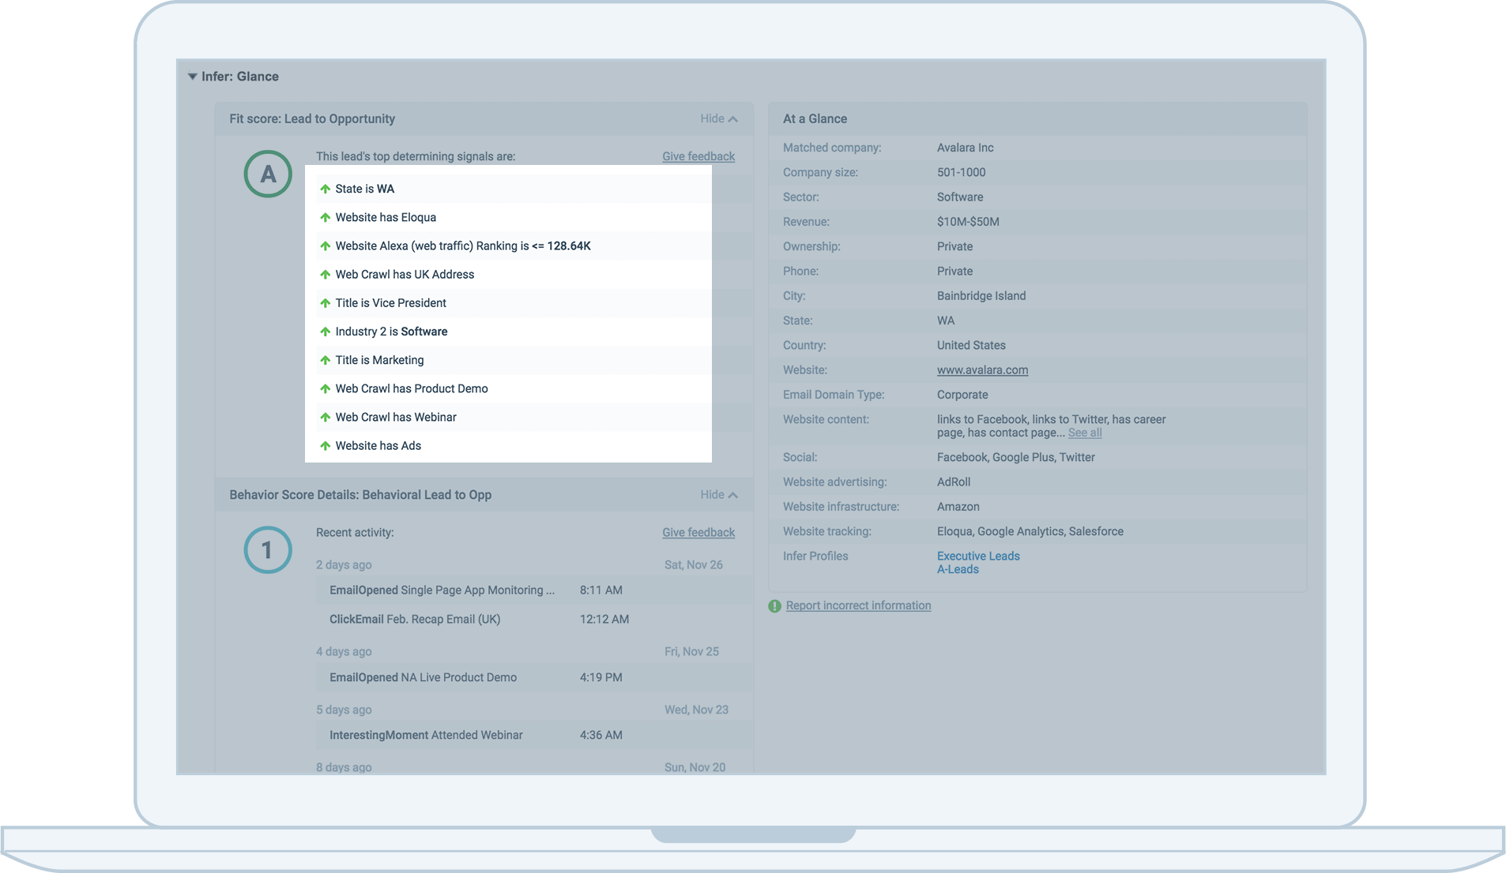
Task: Select the Industry 2 is Software text
Action: (x=391, y=332)
